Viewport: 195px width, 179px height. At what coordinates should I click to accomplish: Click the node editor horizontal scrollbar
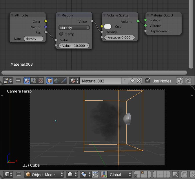(94, 73)
